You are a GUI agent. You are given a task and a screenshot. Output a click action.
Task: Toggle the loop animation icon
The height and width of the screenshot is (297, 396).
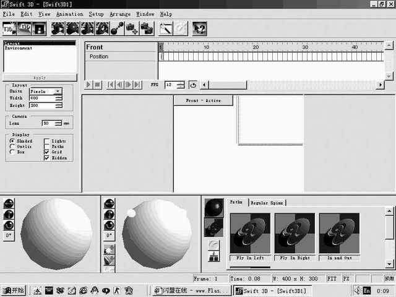coord(193,85)
